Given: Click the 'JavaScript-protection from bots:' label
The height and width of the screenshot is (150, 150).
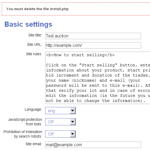Looking at the screenshot, I should click(25, 122).
